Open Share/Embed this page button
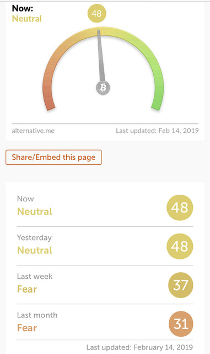Viewport: 210px width, 354px height. tap(53, 157)
